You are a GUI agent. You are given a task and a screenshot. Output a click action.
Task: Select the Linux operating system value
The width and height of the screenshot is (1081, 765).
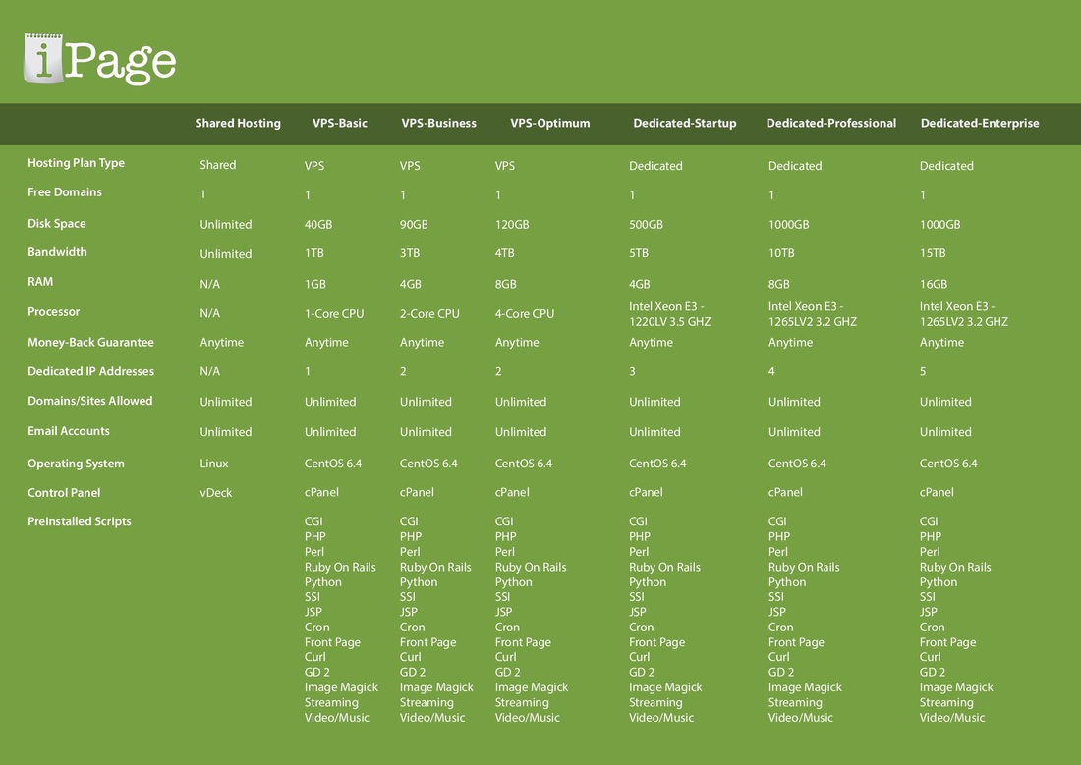214,464
